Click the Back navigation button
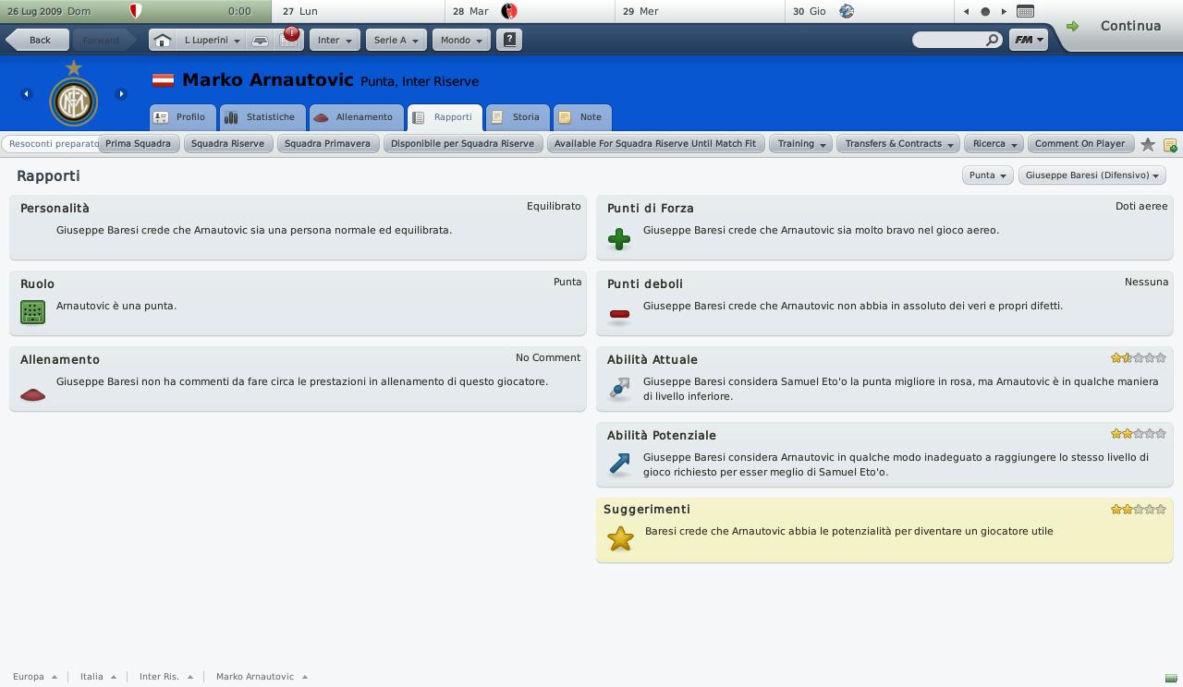The image size is (1183, 687). (x=39, y=40)
